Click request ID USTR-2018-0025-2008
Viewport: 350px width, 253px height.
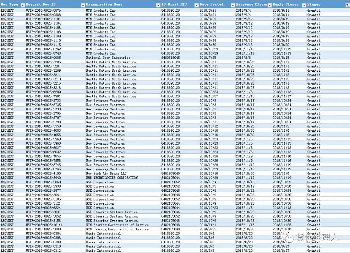click(x=43, y=229)
